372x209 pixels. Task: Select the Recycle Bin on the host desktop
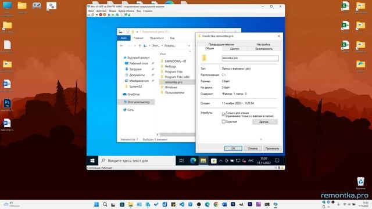click(360, 183)
